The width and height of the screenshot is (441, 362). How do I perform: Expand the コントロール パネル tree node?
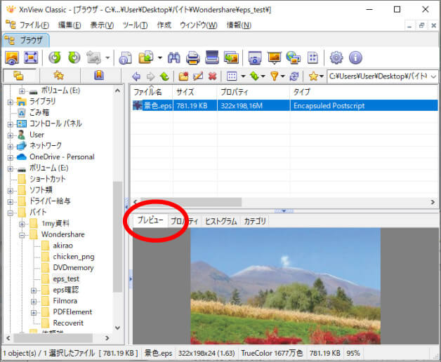tap(11, 124)
